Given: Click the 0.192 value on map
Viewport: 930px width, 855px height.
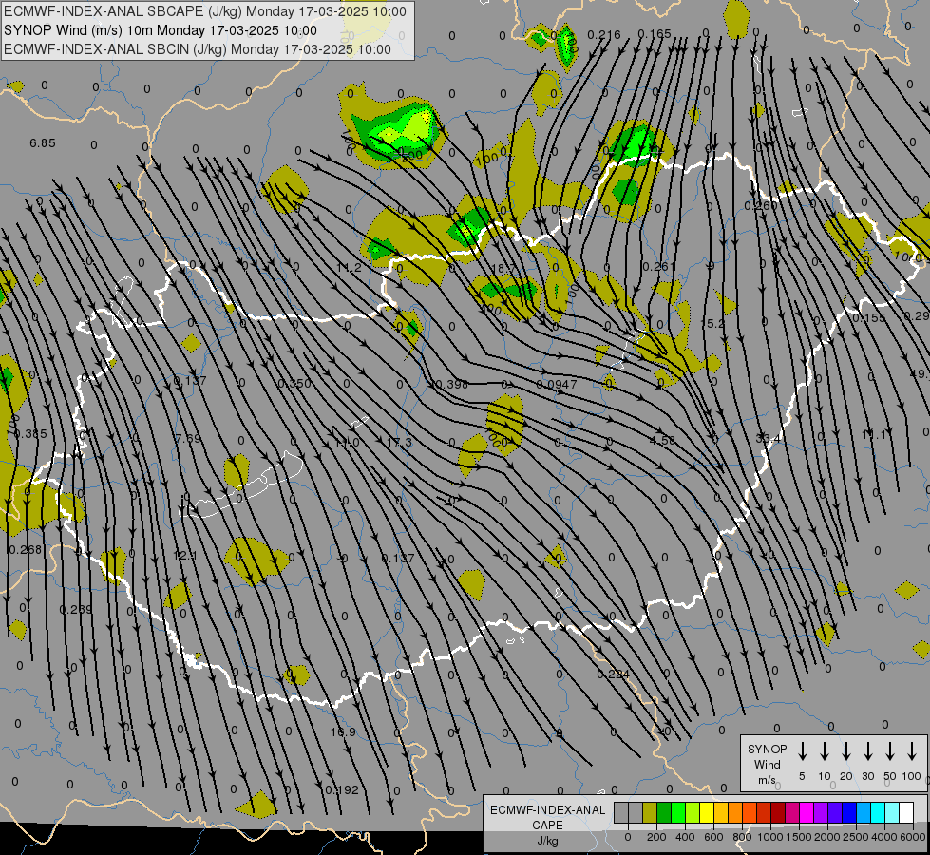Looking at the screenshot, I should pos(342,790).
